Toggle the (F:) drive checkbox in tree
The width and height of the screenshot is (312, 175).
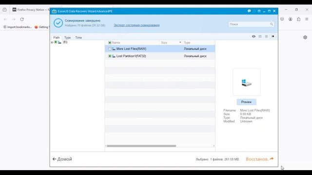click(x=56, y=42)
